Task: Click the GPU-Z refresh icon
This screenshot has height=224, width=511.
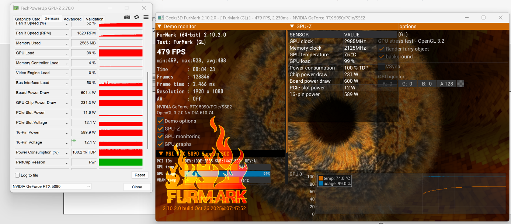Action: tap(136, 17)
